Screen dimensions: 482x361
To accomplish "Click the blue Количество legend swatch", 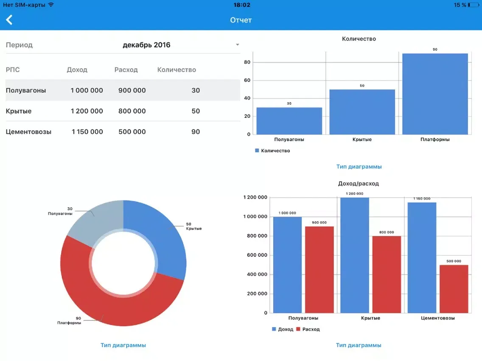I will pyautogui.click(x=257, y=151).
